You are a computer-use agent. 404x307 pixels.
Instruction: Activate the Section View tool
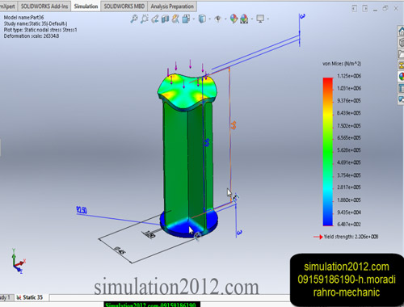coord(165,19)
